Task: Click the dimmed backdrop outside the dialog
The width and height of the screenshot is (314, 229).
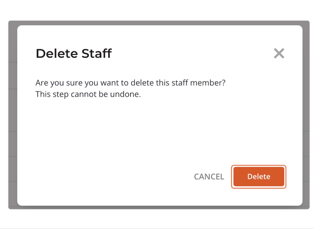Action: (x=13, y=112)
